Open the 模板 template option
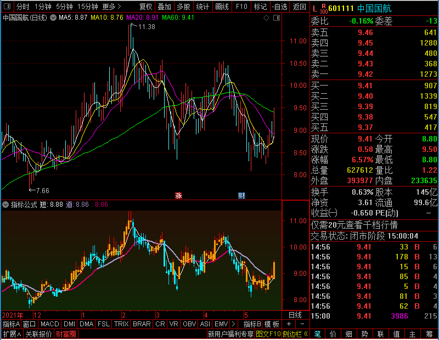439x340 pixels. coord(272,324)
